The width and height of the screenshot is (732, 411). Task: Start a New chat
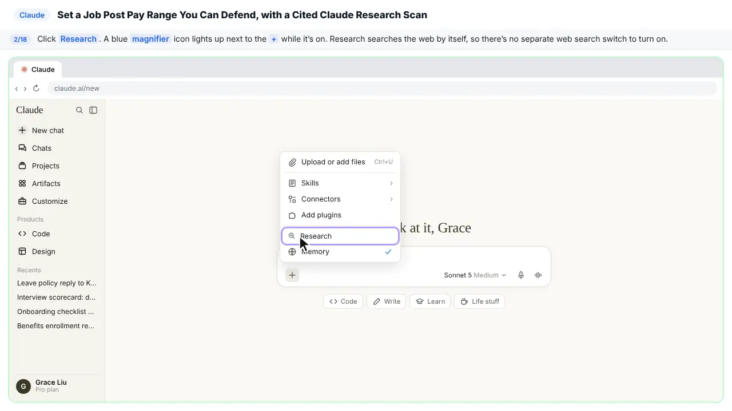click(x=57, y=130)
